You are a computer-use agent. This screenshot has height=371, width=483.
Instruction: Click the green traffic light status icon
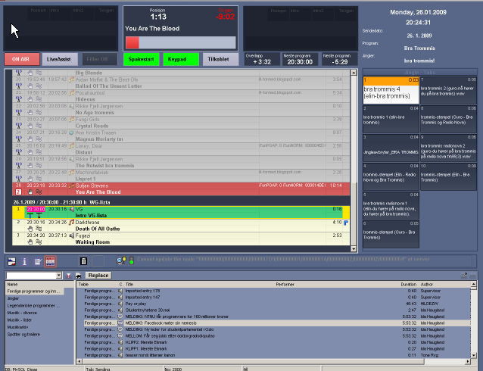[132, 260]
